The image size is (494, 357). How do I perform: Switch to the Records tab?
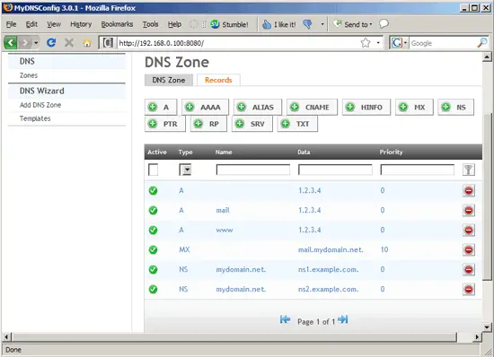(218, 80)
